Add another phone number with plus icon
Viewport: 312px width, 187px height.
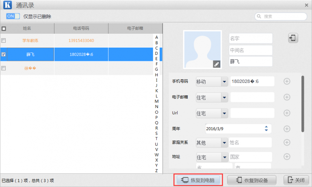(x=287, y=81)
